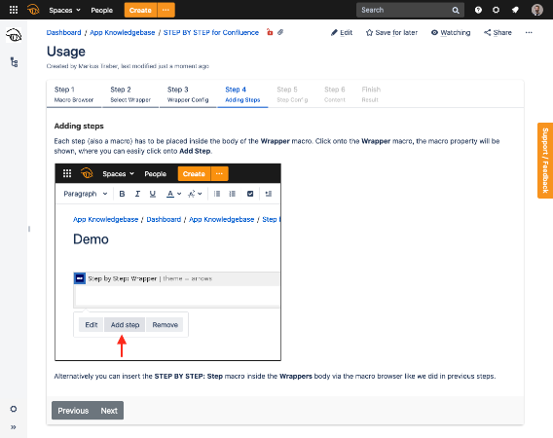Screen dimensions: 553x438
Task: Open the attachments paperclip icon
Action: [x=280, y=32]
